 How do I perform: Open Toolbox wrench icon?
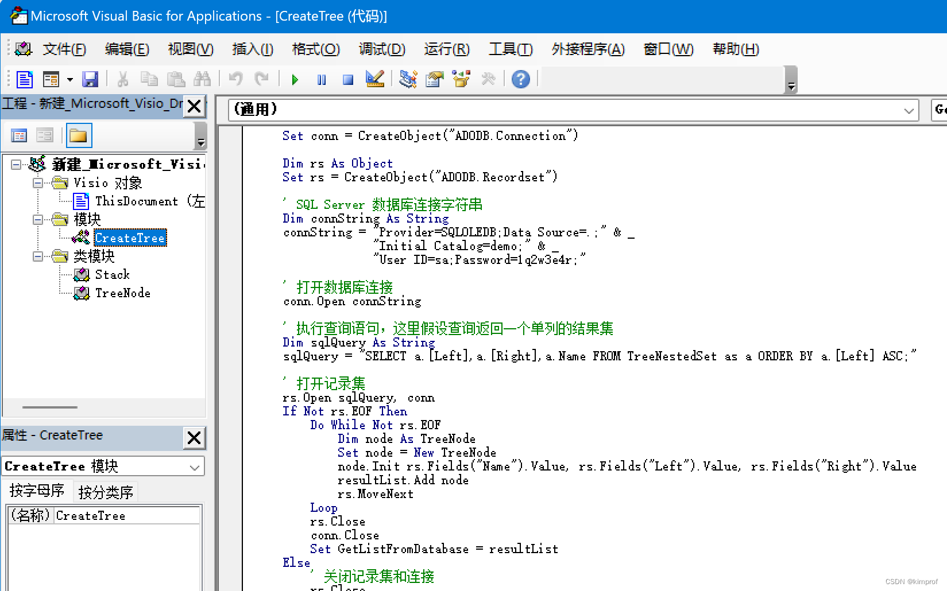point(488,79)
